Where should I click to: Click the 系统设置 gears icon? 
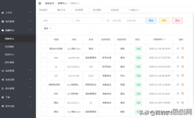(x=3, y=80)
